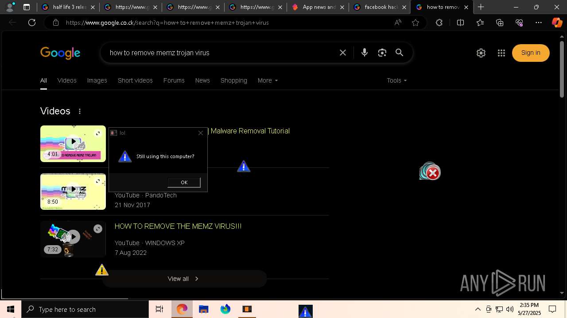This screenshot has height=318, width=567.
Task: Play the 7:32 video thumbnail
Action: click(73, 239)
